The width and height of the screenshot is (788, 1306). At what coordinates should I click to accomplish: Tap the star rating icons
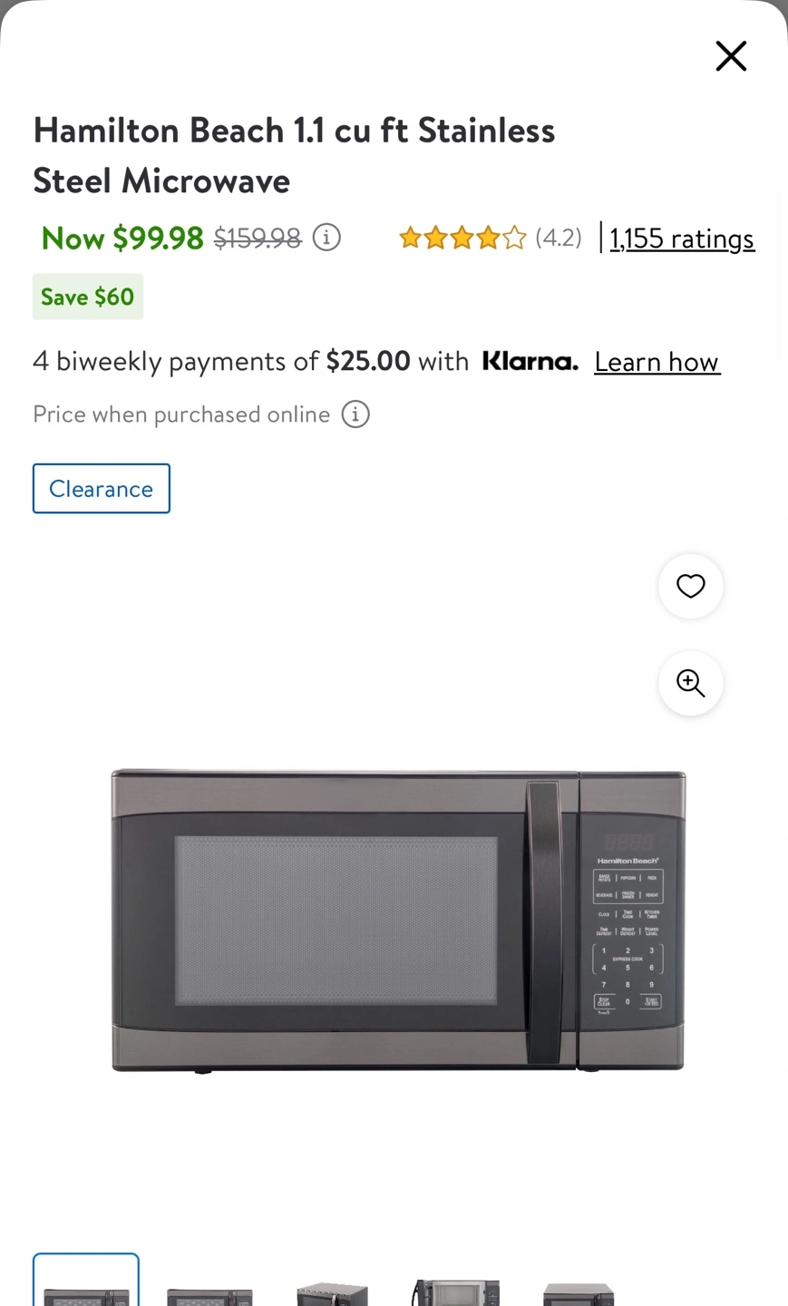coord(462,238)
